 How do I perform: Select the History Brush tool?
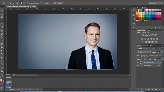tap(2, 41)
